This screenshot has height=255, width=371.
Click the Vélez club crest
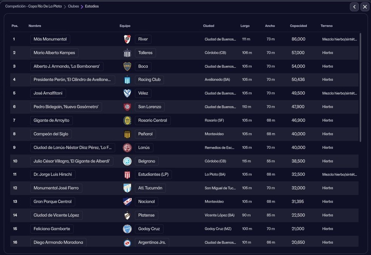click(127, 93)
